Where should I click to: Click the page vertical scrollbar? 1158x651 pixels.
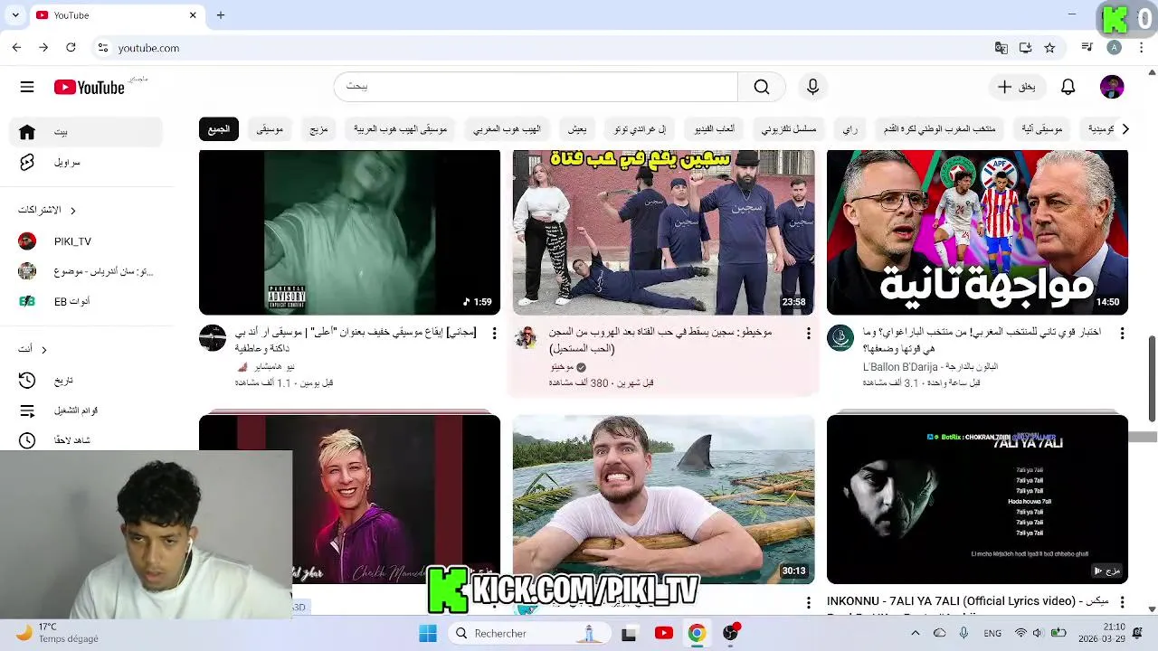tap(1152, 378)
